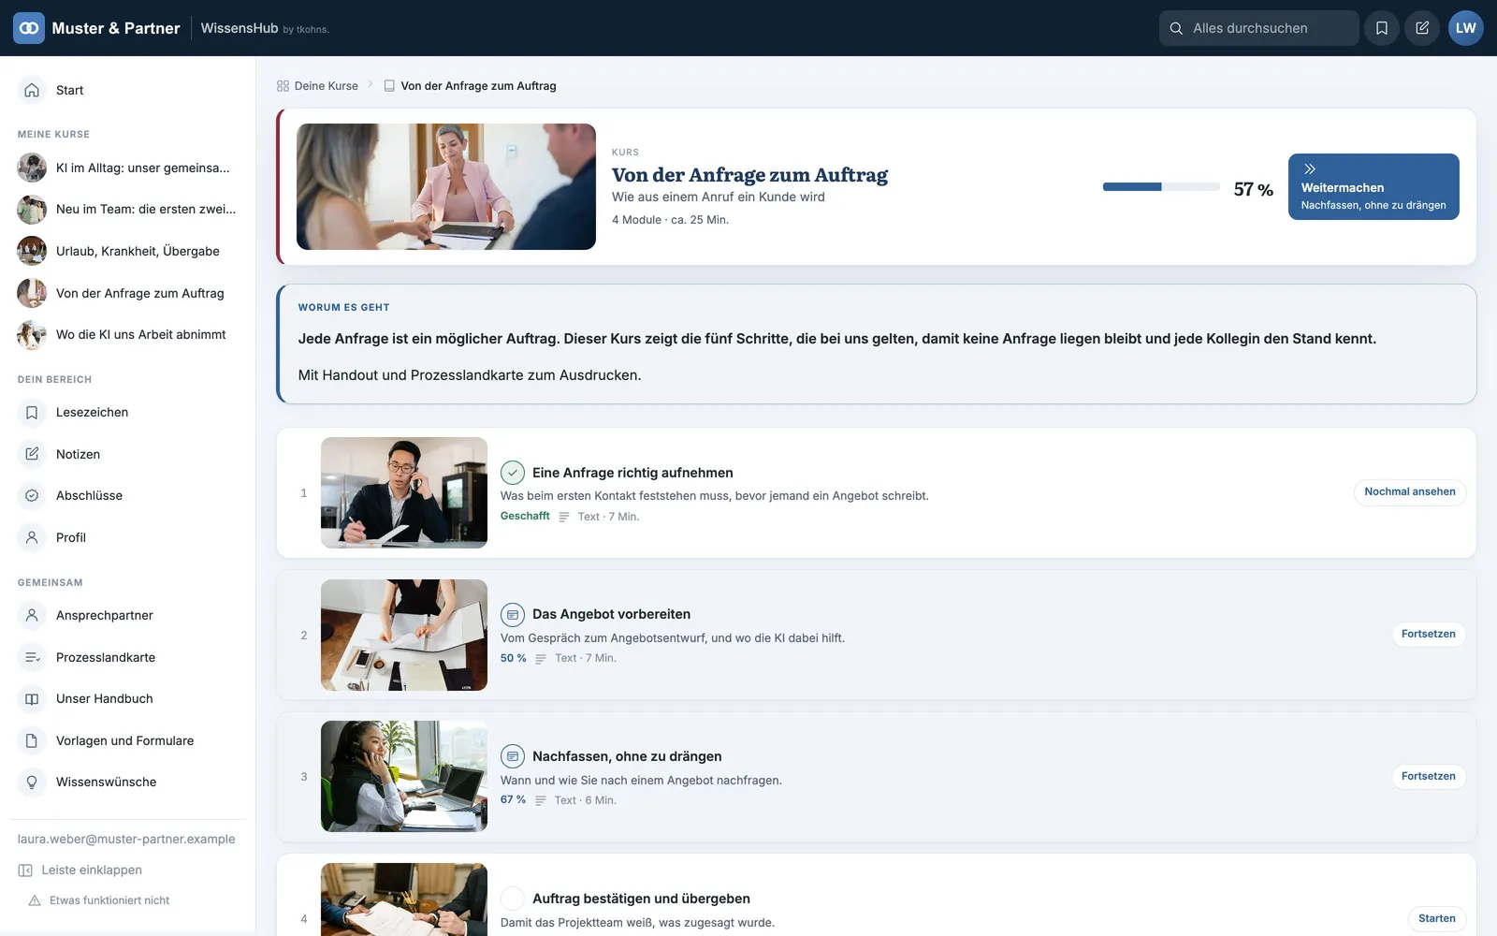Focus the Alles durchsuchen search field
1497x936 pixels.
(1259, 28)
